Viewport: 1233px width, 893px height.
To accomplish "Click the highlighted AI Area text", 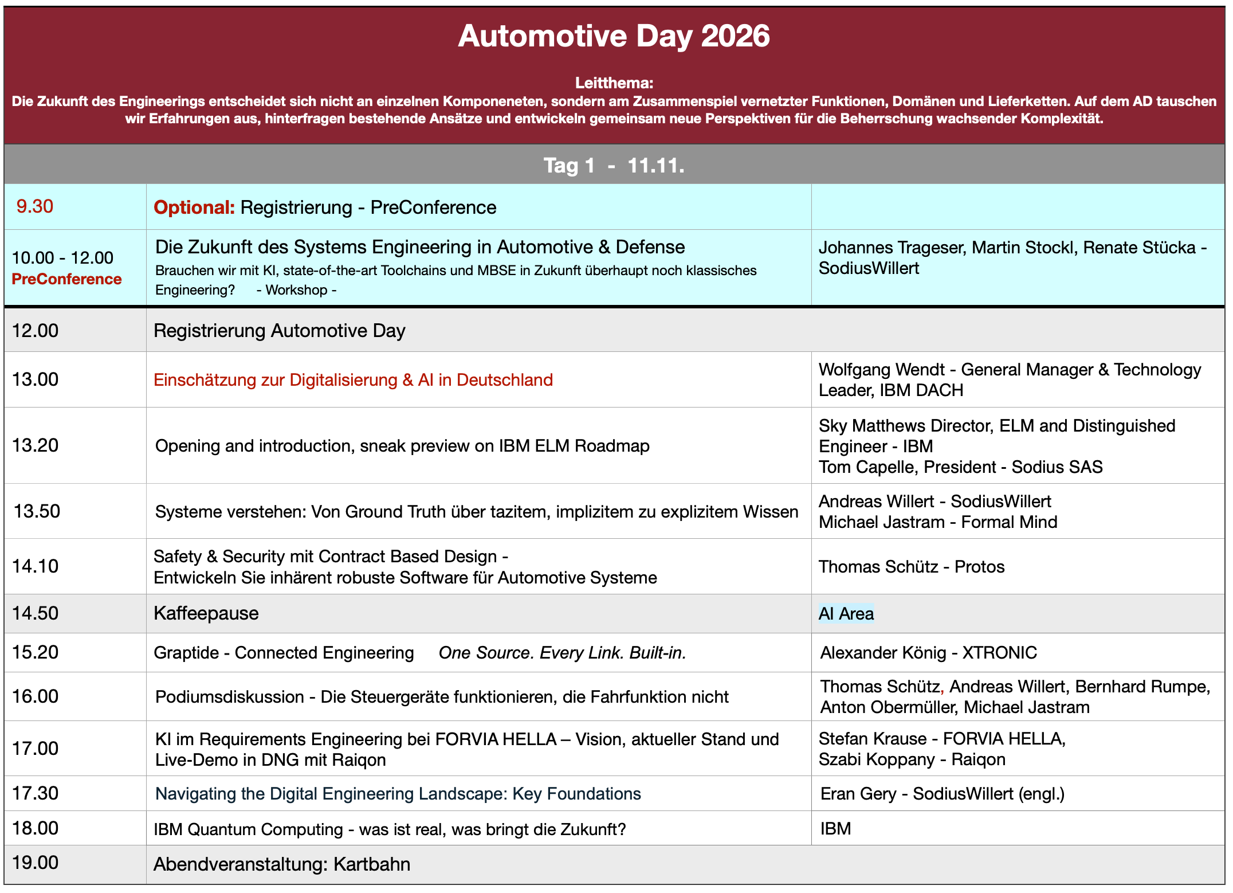I will click(x=846, y=614).
